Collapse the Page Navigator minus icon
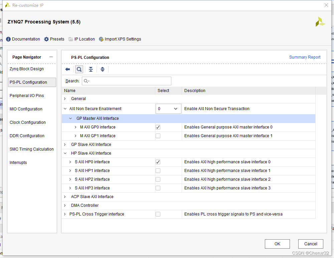 [x=51, y=57]
